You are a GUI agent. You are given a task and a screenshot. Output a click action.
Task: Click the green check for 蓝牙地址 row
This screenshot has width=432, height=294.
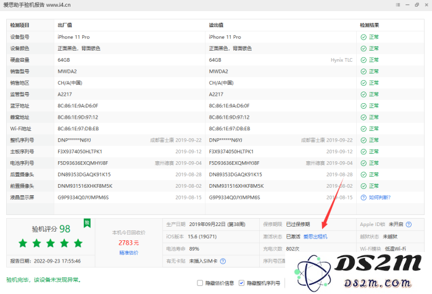pos(363,106)
